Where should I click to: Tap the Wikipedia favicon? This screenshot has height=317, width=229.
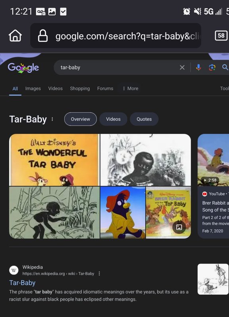[14, 270]
